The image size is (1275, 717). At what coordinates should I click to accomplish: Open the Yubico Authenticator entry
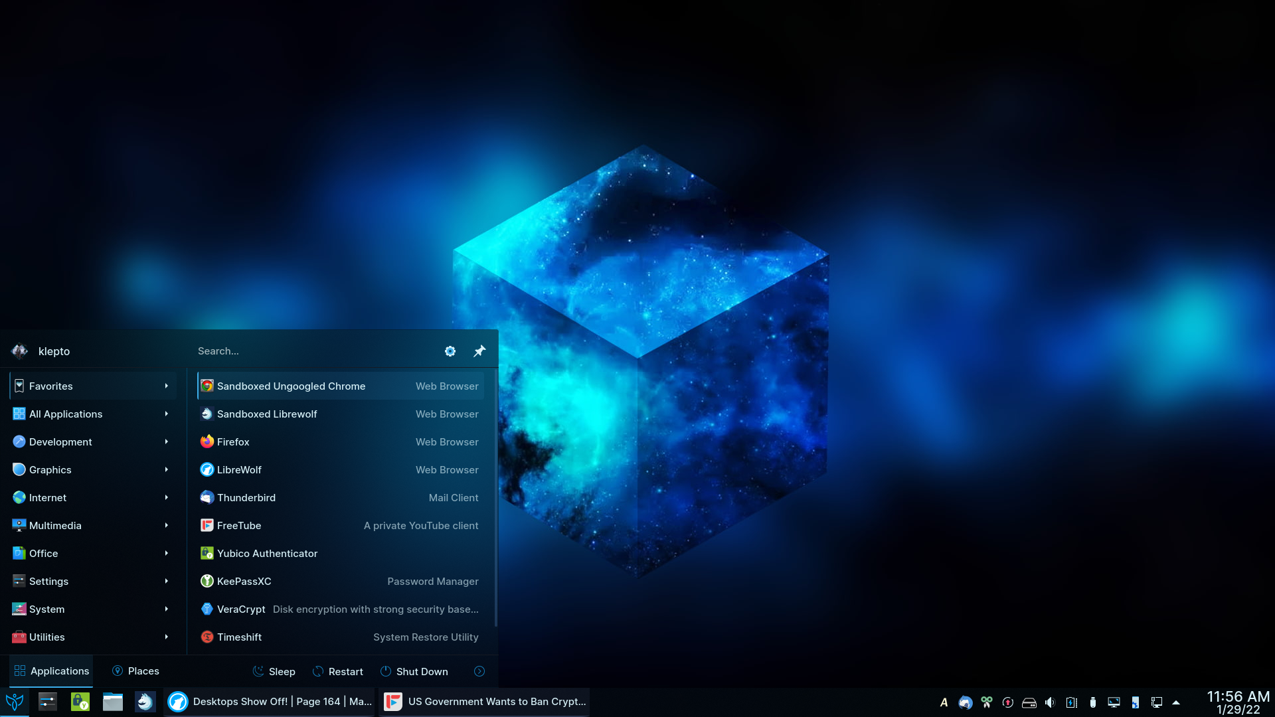coord(267,553)
